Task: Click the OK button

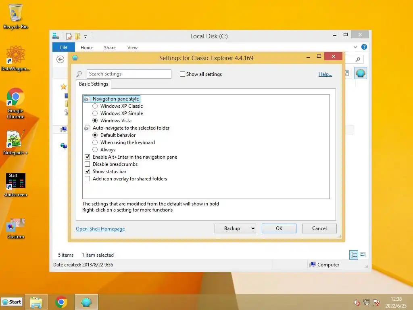Action: point(279,228)
